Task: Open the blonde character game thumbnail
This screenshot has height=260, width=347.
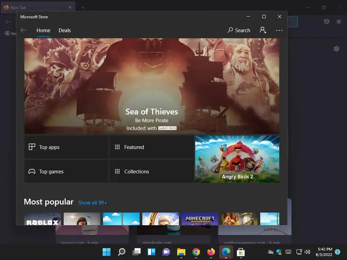Action: click(x=161, y=219)
